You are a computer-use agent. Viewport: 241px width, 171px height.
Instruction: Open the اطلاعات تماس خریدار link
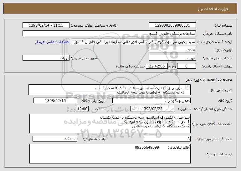click(53, 42)
